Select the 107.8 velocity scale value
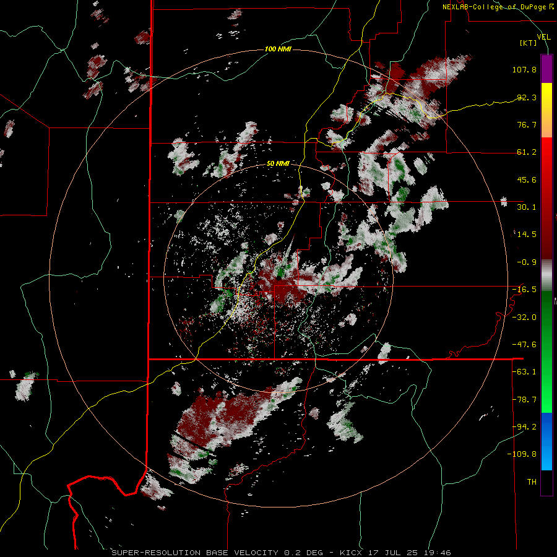The image size is (557, 557). pyautogui.click(x=524, y=69)
